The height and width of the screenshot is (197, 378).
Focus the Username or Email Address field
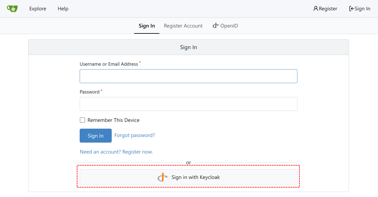[188, 76]
